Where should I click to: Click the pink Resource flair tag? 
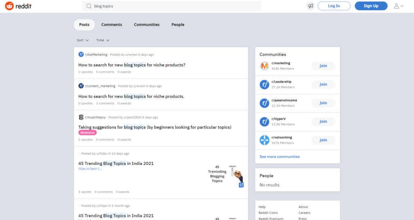point(87,133)
